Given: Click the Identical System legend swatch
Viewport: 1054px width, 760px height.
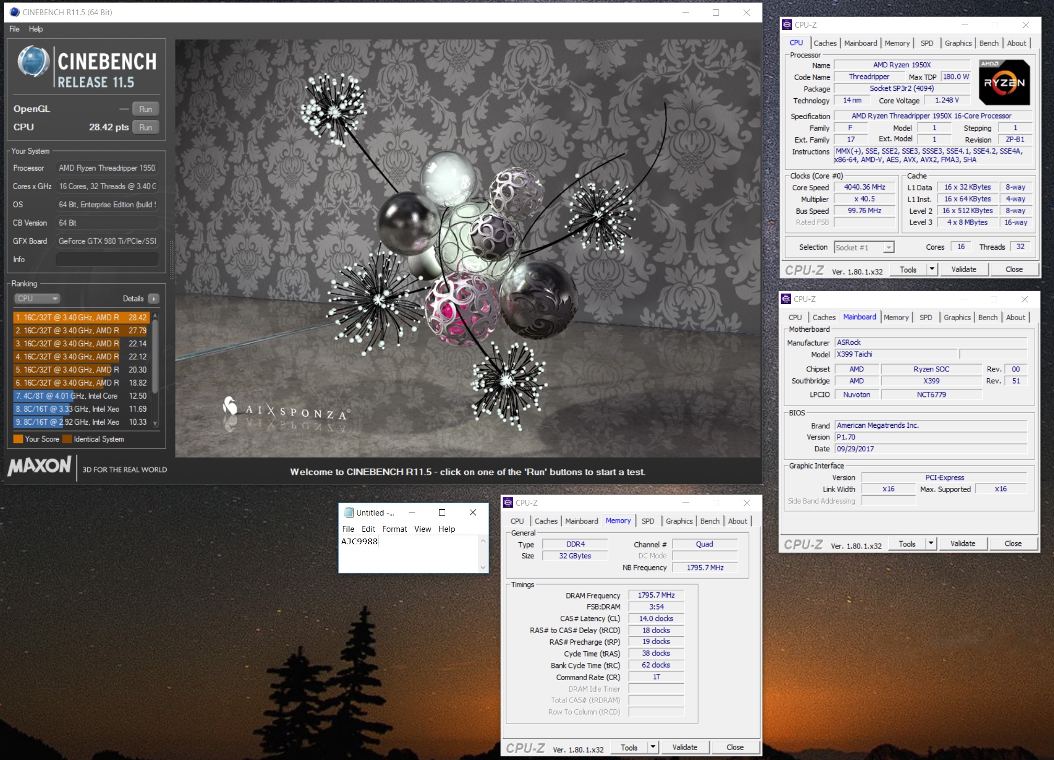Looking at the screenshot, I should 67,439.
